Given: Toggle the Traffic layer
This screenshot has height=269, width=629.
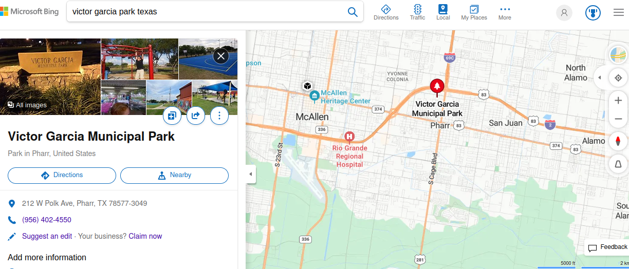Looking at the screenshot, I should click(417, 12).
